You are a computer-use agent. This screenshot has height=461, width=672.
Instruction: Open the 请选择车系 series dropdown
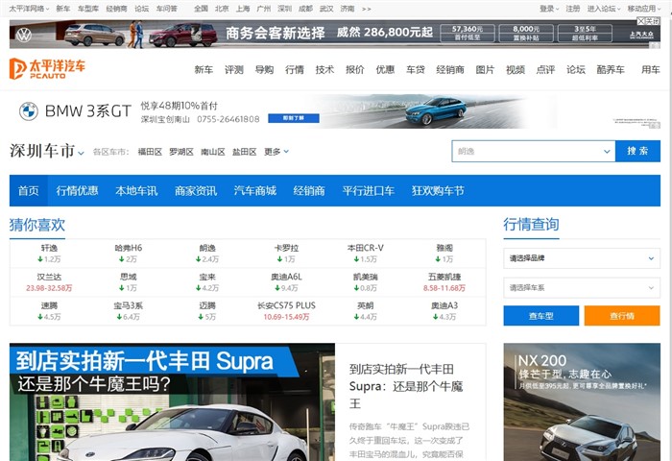coord(582,288)
